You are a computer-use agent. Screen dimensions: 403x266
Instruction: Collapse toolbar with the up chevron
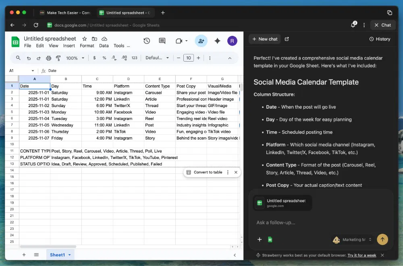coord(230,58)
